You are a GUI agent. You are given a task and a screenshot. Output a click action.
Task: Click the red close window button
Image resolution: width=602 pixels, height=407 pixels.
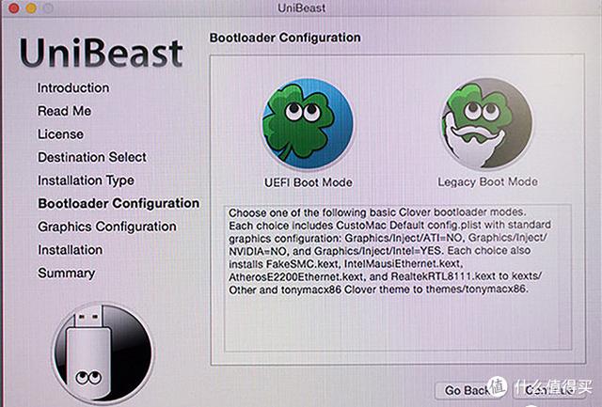(14, 8)
